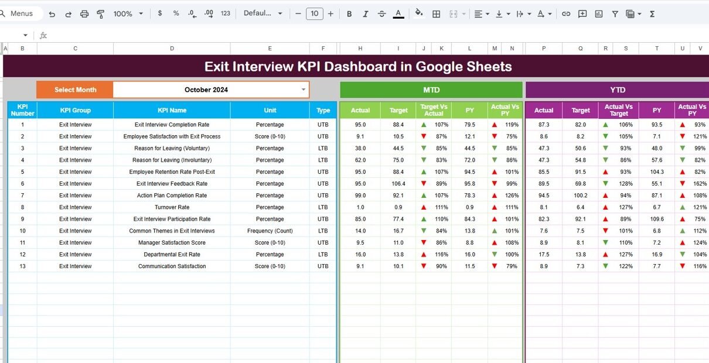This screenshot has width=709, height=363.
Task: Open the horizontal align options
Action: 480,13
